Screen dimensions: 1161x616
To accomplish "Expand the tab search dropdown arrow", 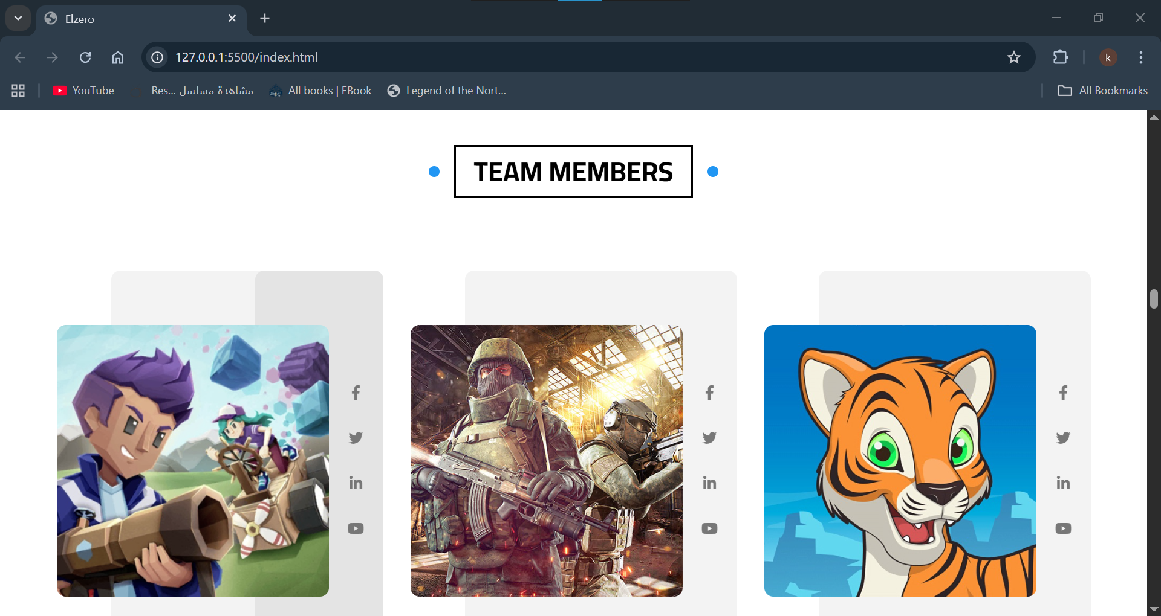I will point(18,18).
